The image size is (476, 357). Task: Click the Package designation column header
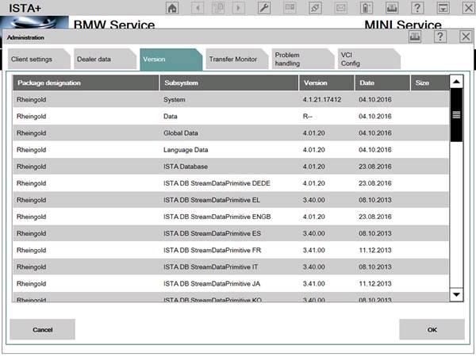(86, 83)
